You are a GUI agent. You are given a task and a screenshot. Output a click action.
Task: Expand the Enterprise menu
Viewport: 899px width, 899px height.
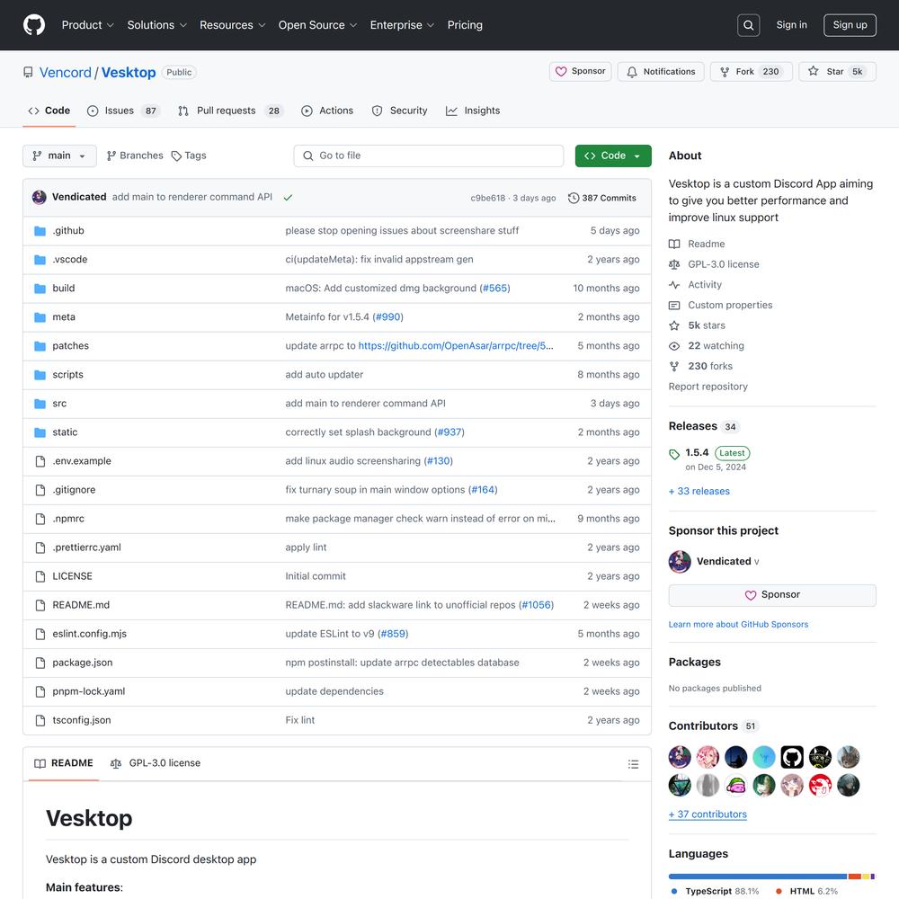(x=402, y=25)
